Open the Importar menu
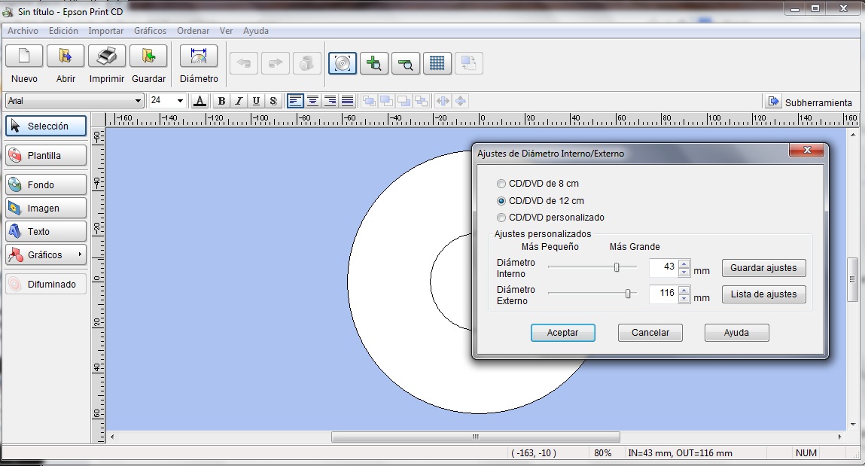865x466 pixels. (106, 31)
